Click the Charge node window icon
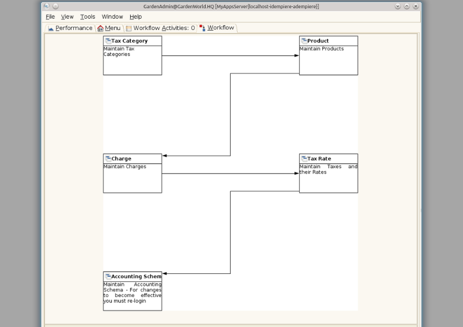The width and height of the screenshot is (463, 327). (108, 159)
